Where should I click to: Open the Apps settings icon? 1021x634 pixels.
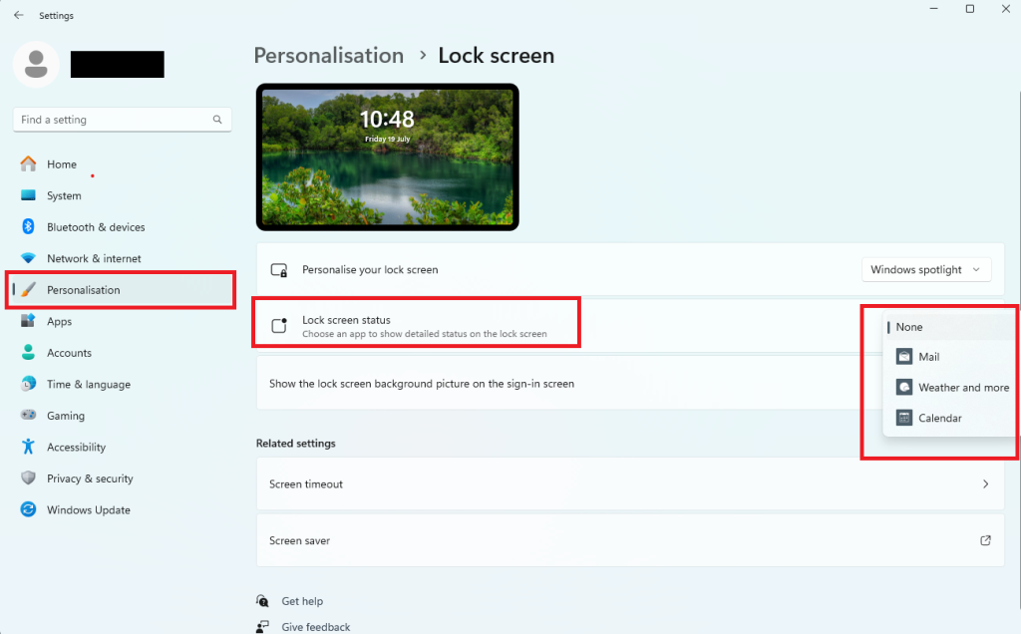[x=28, y=321]
